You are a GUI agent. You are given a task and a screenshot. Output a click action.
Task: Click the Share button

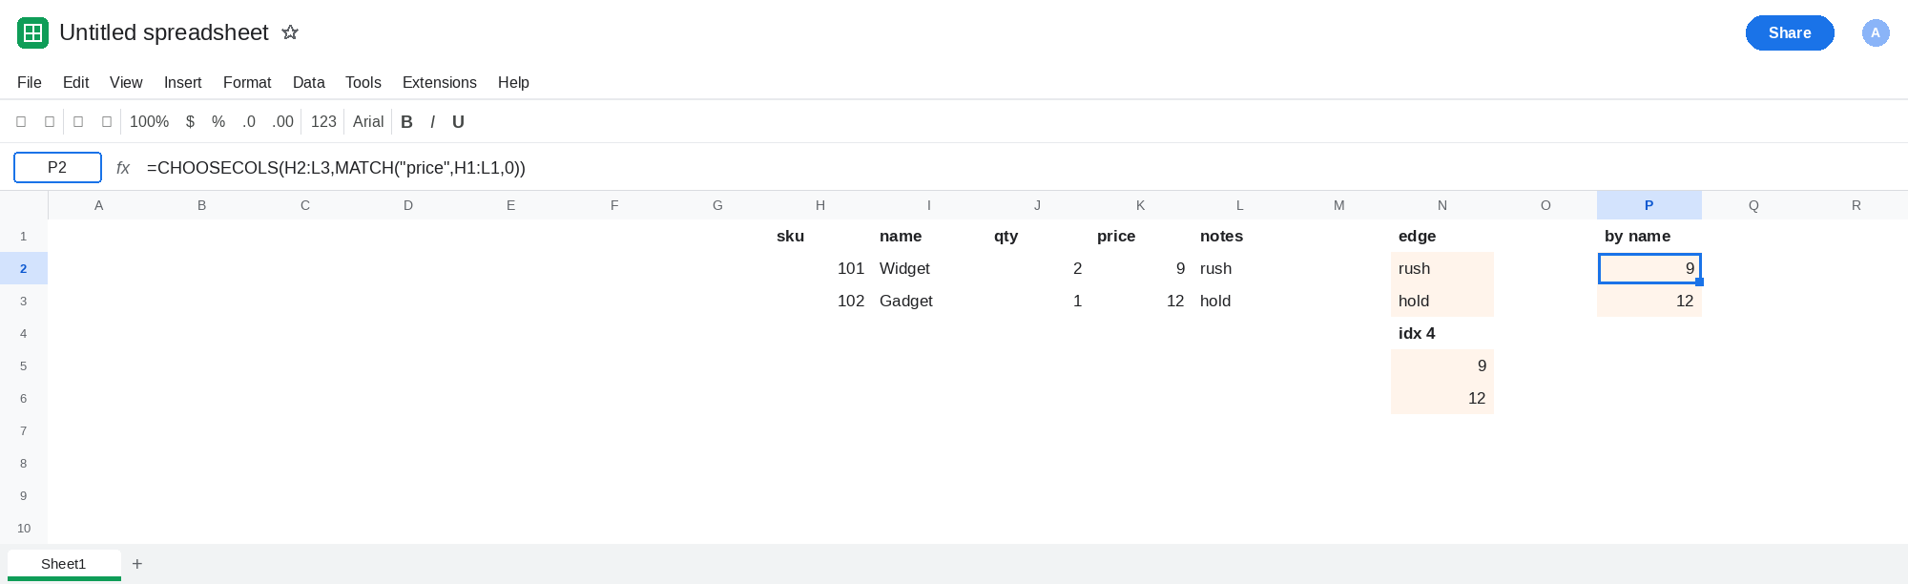coord(1790,32)
